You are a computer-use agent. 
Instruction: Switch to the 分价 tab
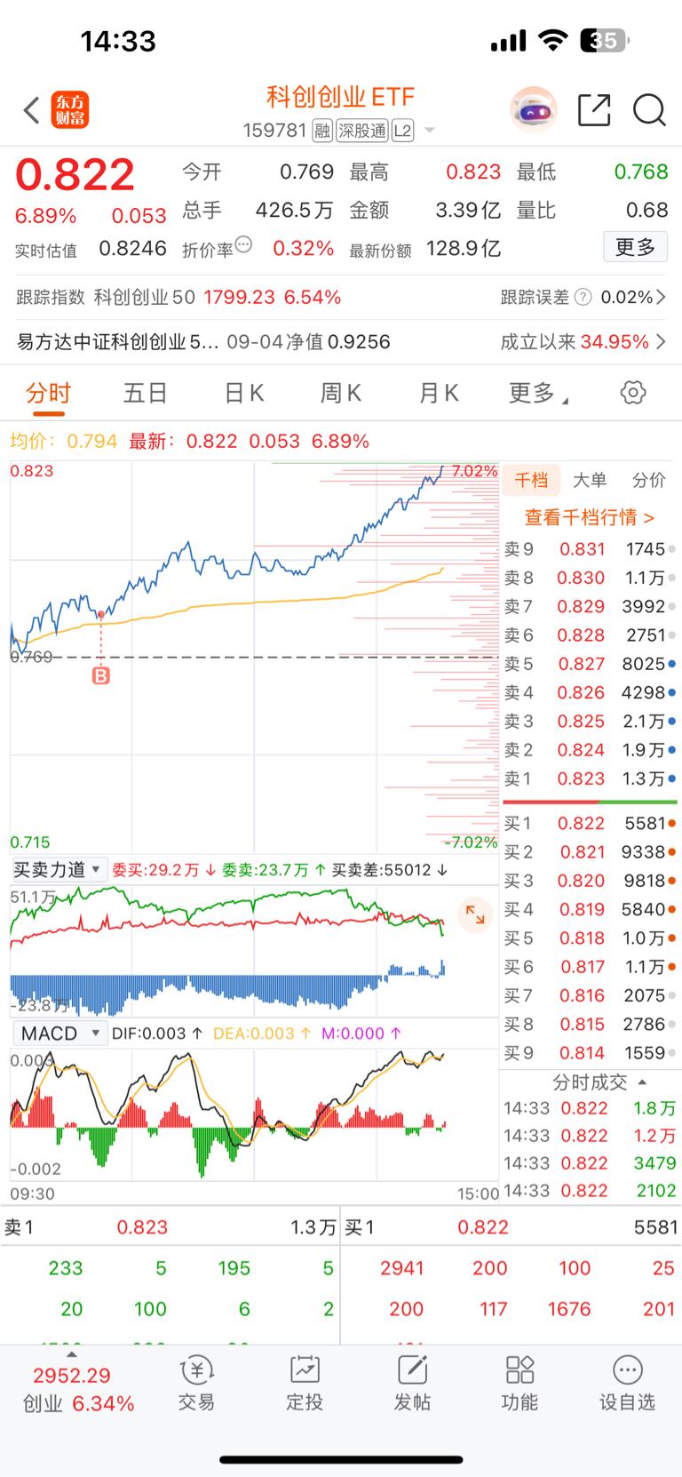(x=649, y=481)
